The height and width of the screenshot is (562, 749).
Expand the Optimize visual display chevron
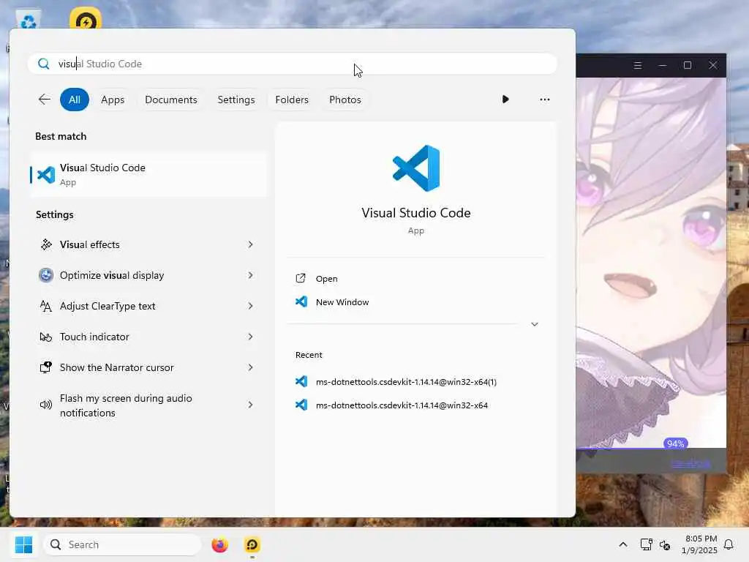[250, 275]
